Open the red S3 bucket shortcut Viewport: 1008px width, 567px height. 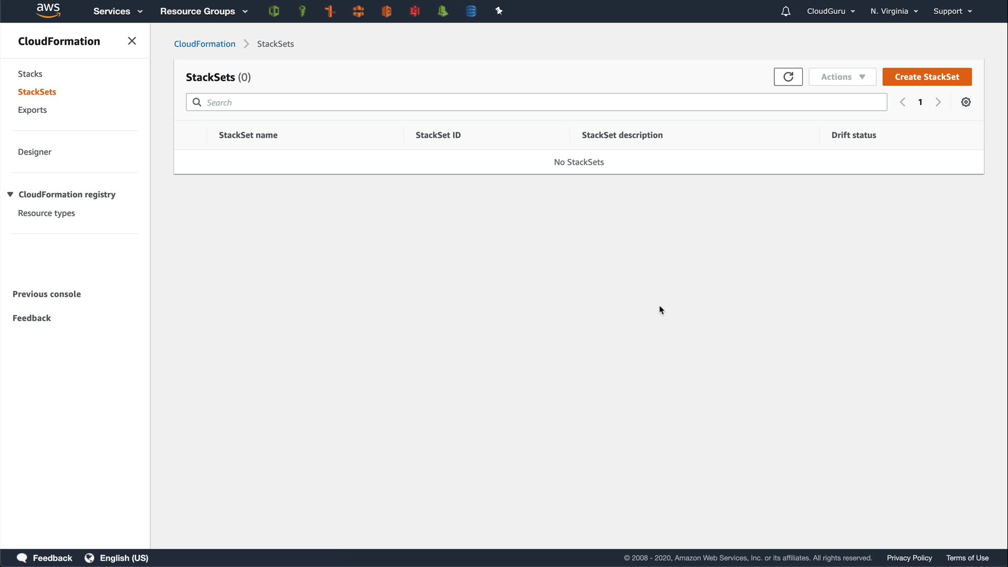[x=415, y=11]
